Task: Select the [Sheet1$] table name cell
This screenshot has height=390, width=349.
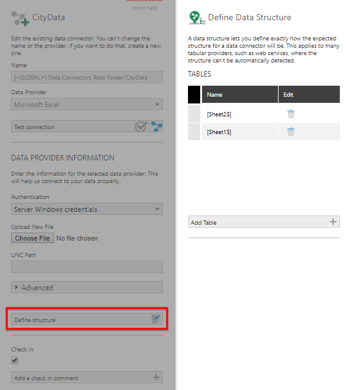Action: click(240, 132)
